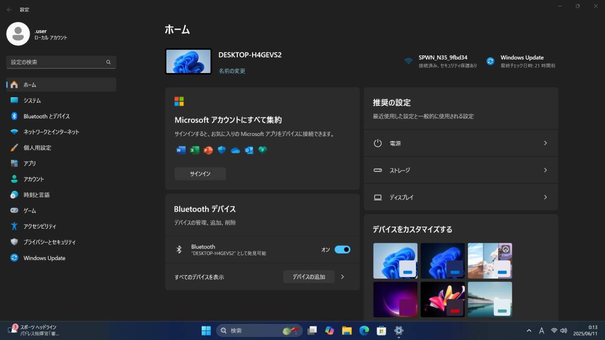Select アカウント in the settings sidebar

coord(34,179)
